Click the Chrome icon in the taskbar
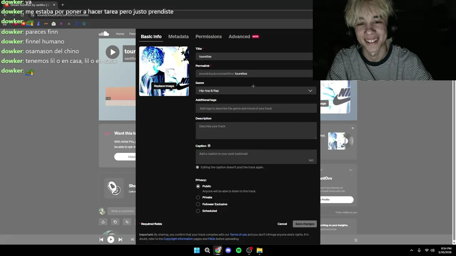 [218, 250]
